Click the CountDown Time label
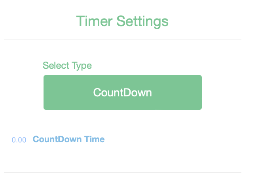Viewport: 258px width, 173px height. pyautogui.click(x=68, y=139)
